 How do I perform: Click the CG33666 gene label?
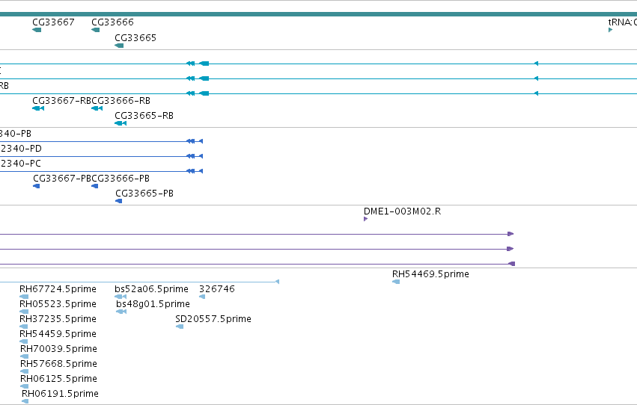[x=112, y=22]
